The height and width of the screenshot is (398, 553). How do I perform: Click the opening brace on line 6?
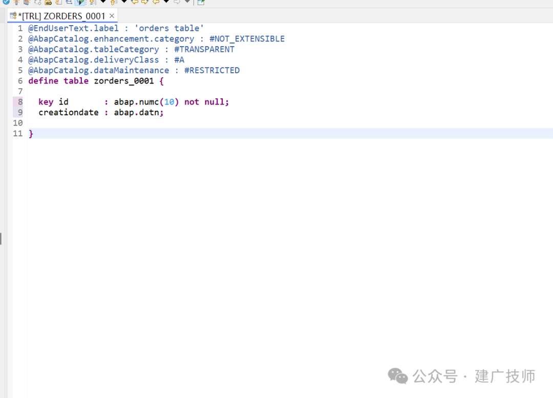(x=161, y=81)
